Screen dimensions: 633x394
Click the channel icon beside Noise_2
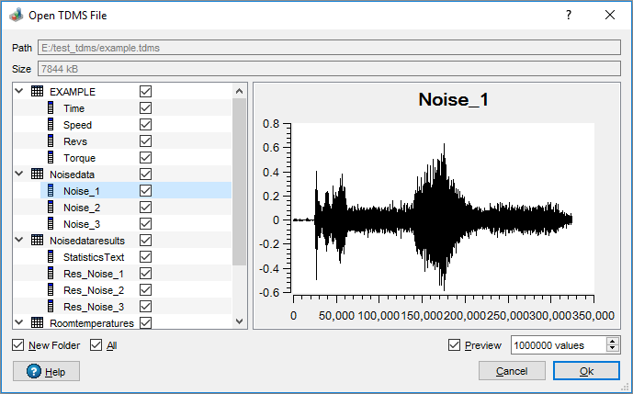[51, 208]
